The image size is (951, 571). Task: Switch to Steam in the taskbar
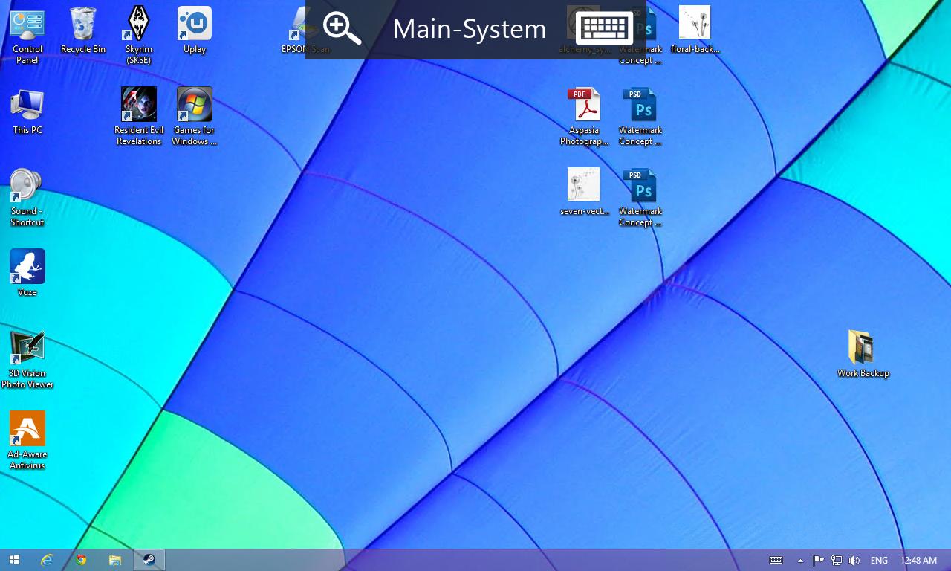[x=149, y=560]
